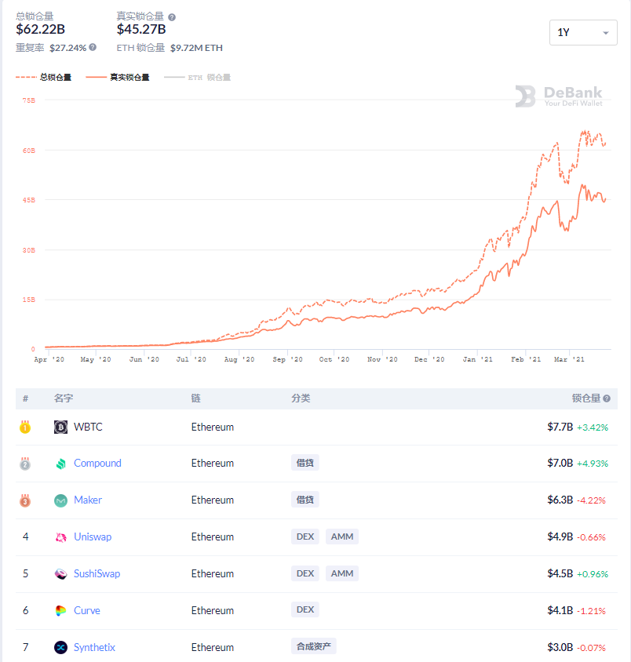Click the Curve rainbow icon

pyautogui.click(x=60, y=610)
